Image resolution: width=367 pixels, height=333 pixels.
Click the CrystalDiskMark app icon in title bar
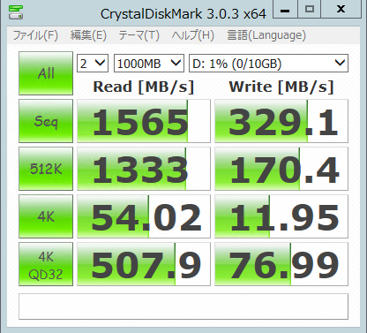pyautogui.click(x=15, y=12)
